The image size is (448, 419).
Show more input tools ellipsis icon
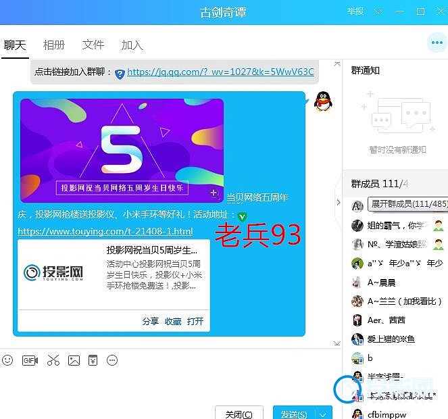[112, 360]
